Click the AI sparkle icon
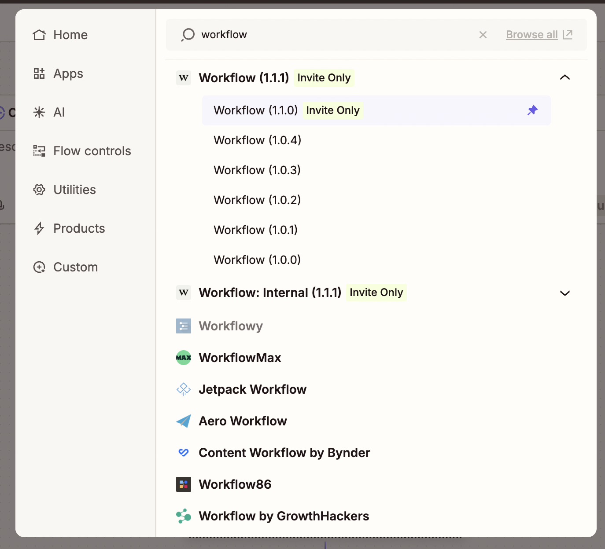 pos(39,112)
